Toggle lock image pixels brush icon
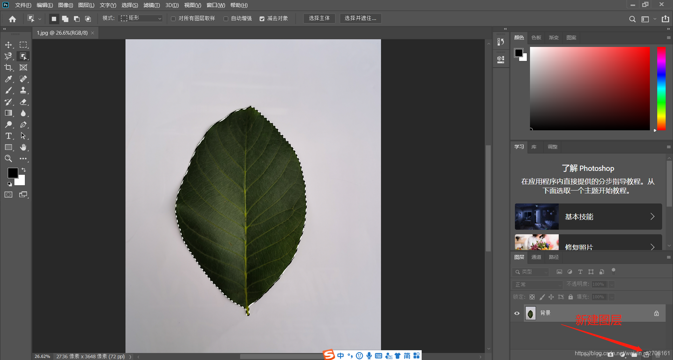 [x=542, y=297]
